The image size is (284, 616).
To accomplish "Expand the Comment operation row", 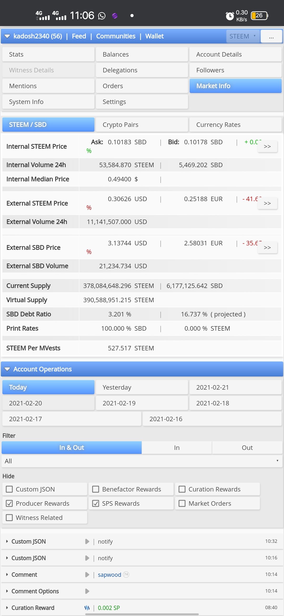I will [7, 575].
